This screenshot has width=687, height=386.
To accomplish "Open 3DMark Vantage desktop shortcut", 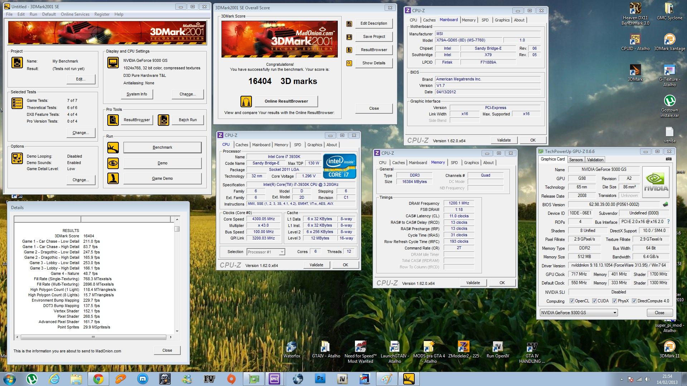I will click(x=669, y=42).
